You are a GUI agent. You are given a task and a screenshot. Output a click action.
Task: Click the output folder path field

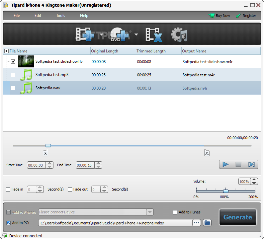[115, 223]
